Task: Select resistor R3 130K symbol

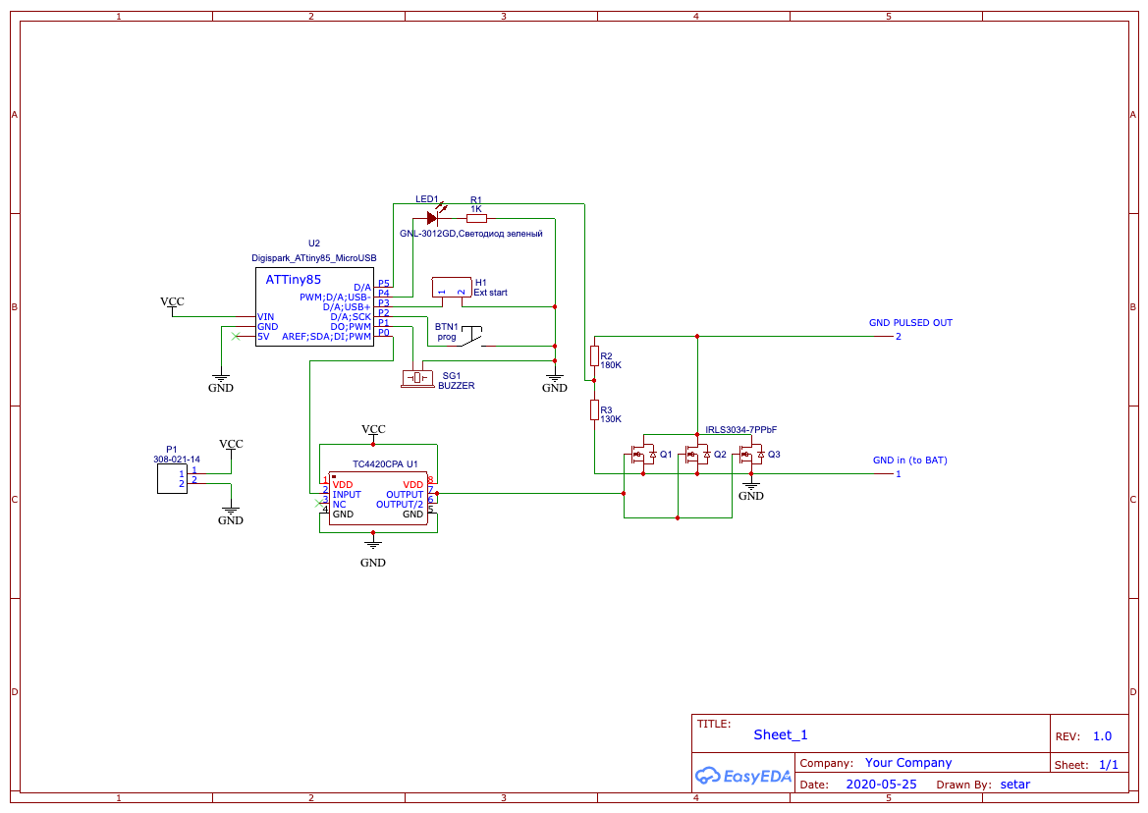Action: 594,409
